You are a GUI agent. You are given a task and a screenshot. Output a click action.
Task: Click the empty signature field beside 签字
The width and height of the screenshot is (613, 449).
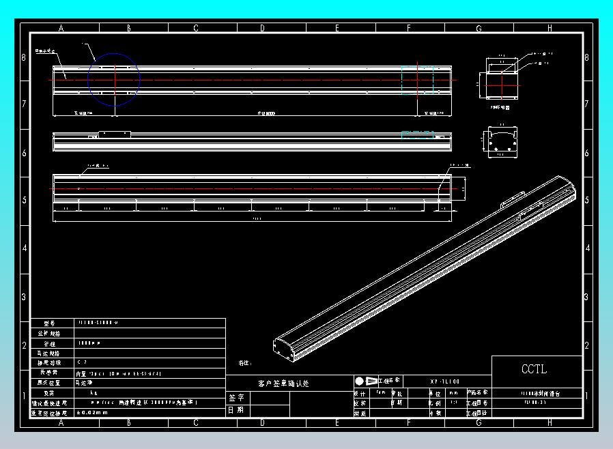(270, 399)
